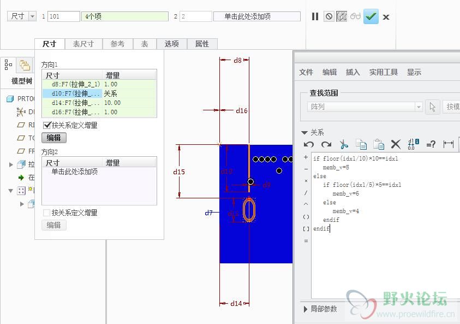
Task: Expand the 局部参数 section
Action: click(x=306, y=309)
